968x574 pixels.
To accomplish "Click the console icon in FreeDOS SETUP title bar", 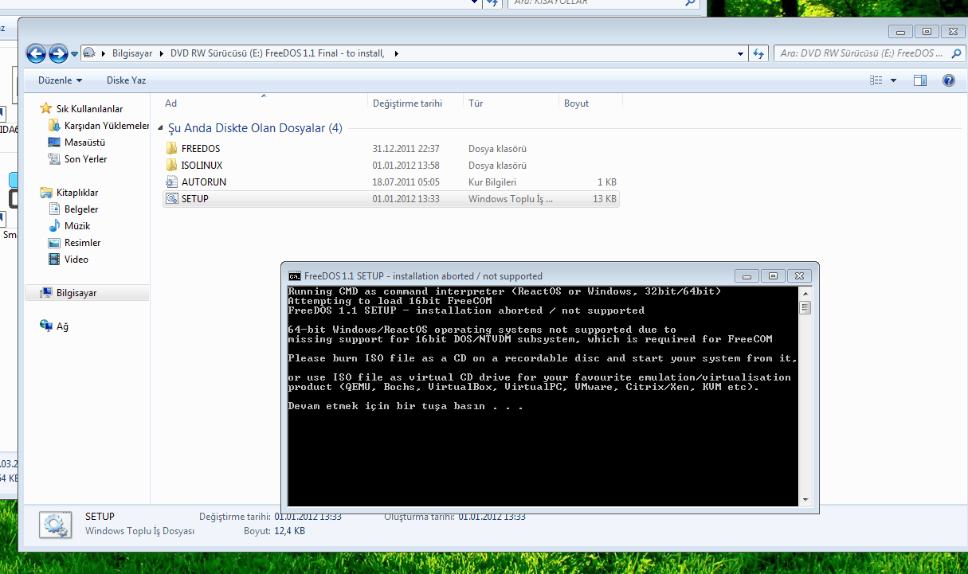I will 295,276.
